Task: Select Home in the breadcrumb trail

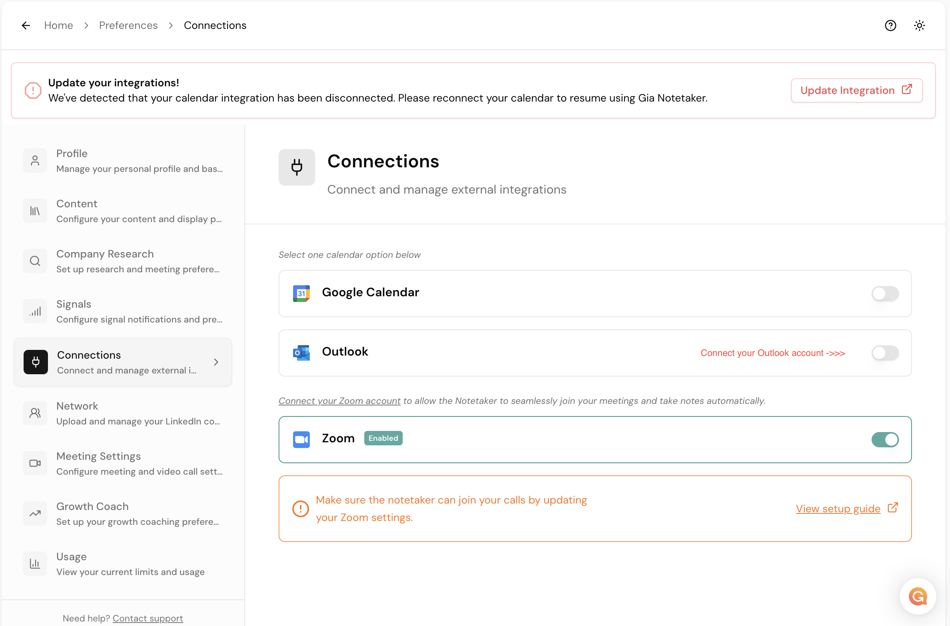Action: click(x=58, y=25)
